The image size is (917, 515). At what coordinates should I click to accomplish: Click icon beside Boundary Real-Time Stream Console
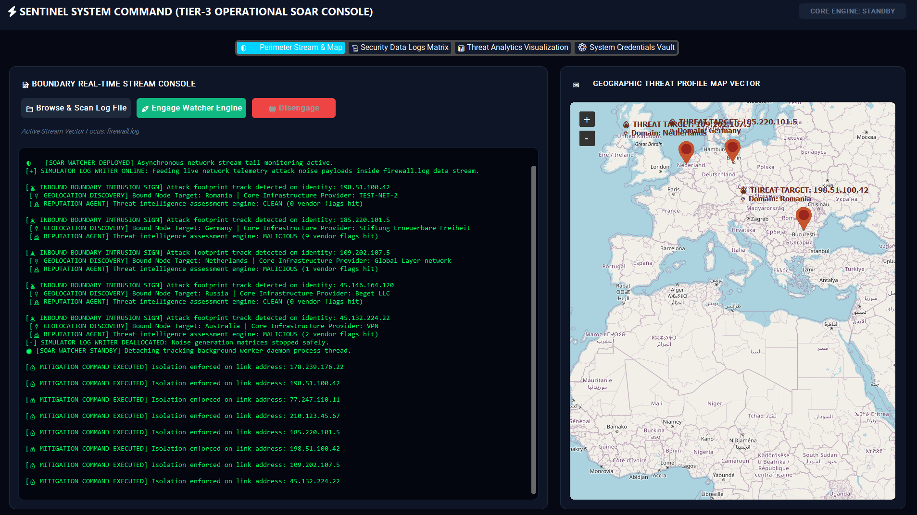click(25, 85)
